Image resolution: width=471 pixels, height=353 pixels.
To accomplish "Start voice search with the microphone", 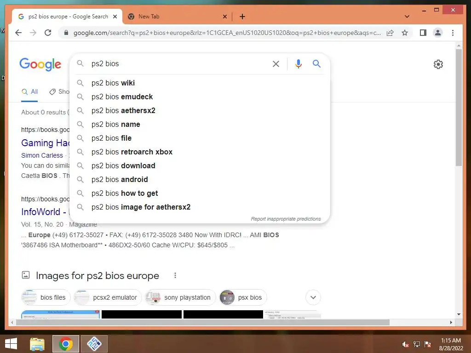I will coord(298,63).
